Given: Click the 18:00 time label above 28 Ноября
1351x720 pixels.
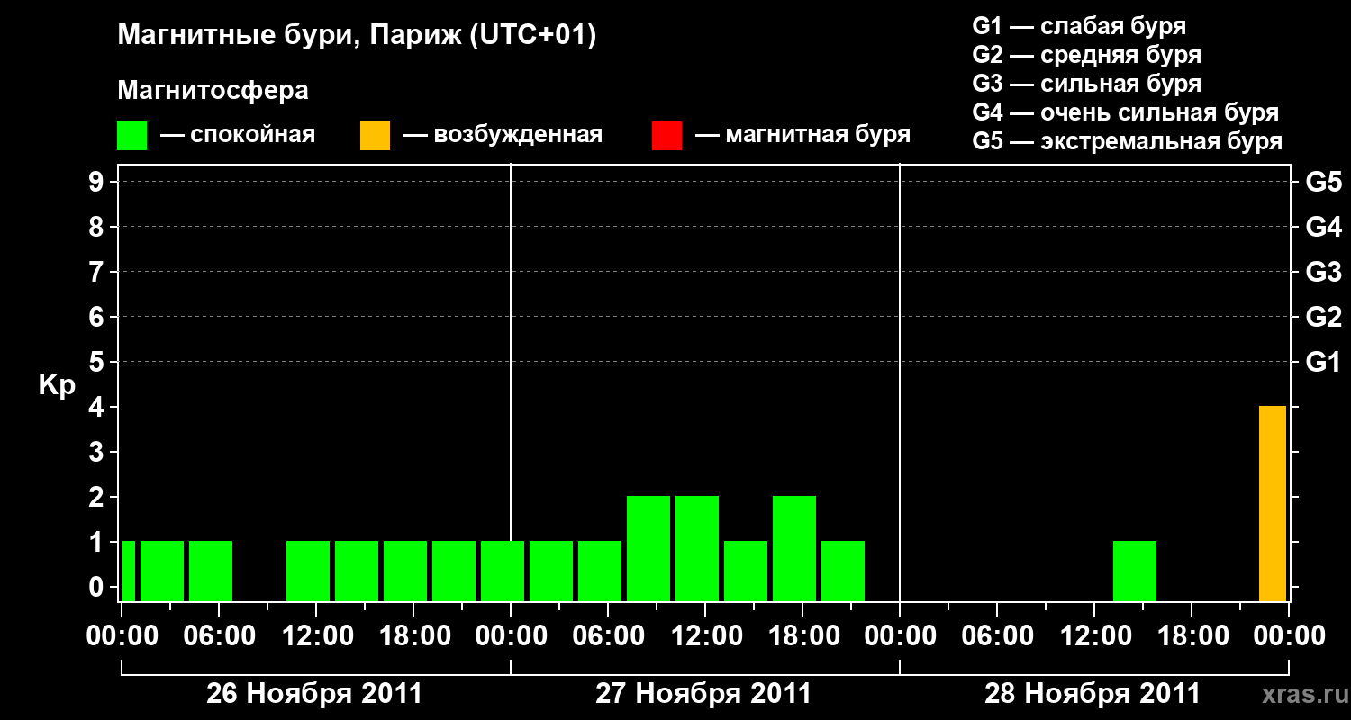Looking at the screenshot, I should (x=1192, y=635).
